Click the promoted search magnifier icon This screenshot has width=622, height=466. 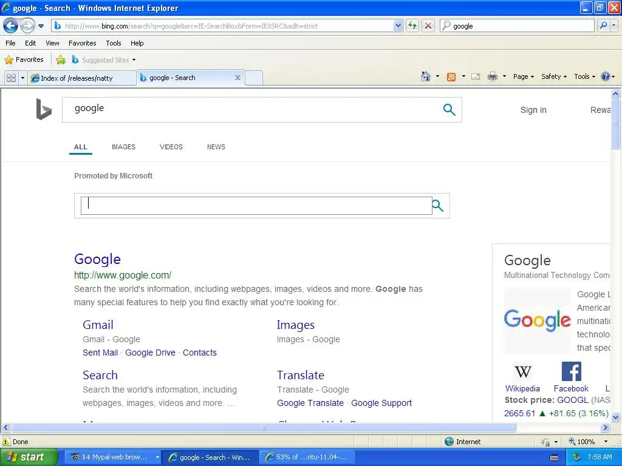point(437,206)
